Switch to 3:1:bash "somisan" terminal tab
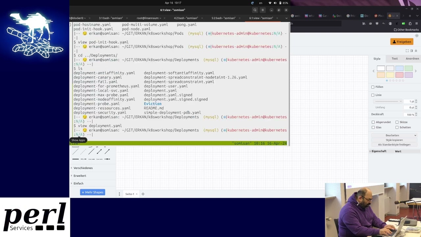 tap(111, 18)
